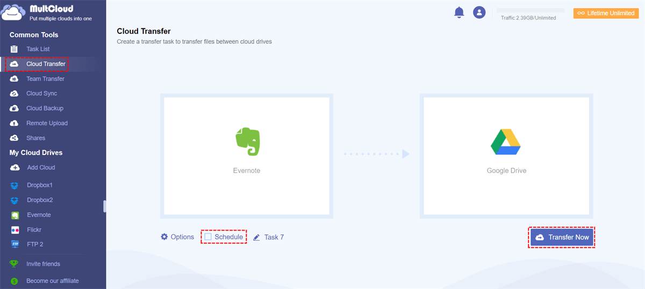Click the My Cloud Drives heading

pos(36,153)
